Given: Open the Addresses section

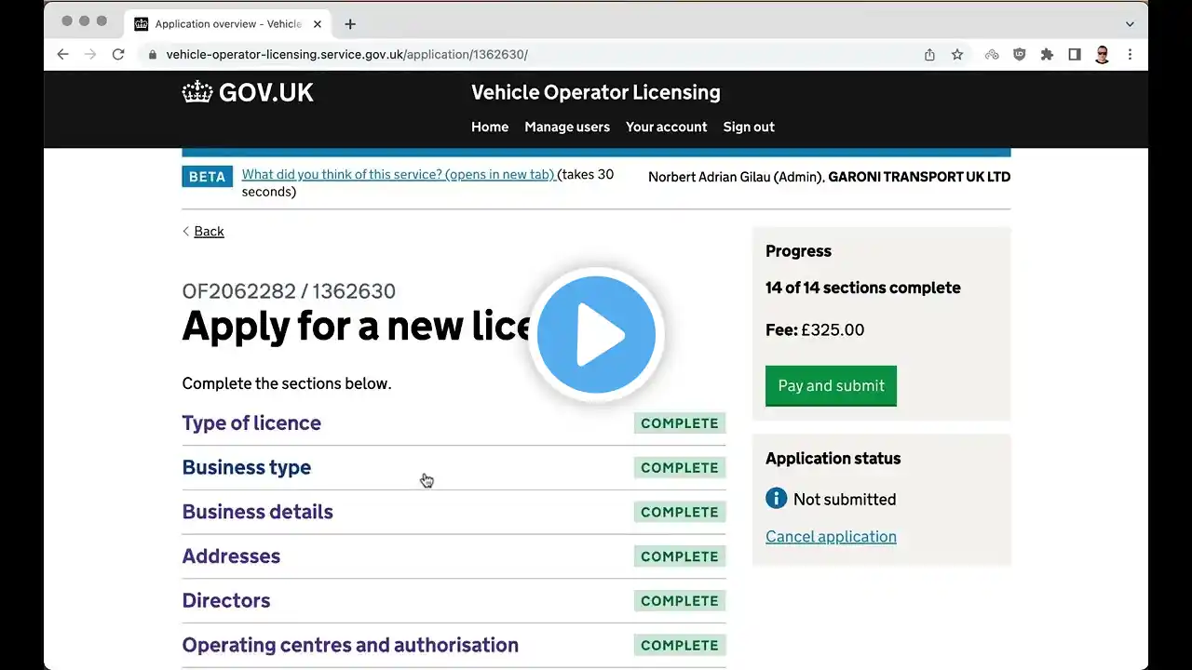Looking at the screenshot, I should click(x=231, y=556).
